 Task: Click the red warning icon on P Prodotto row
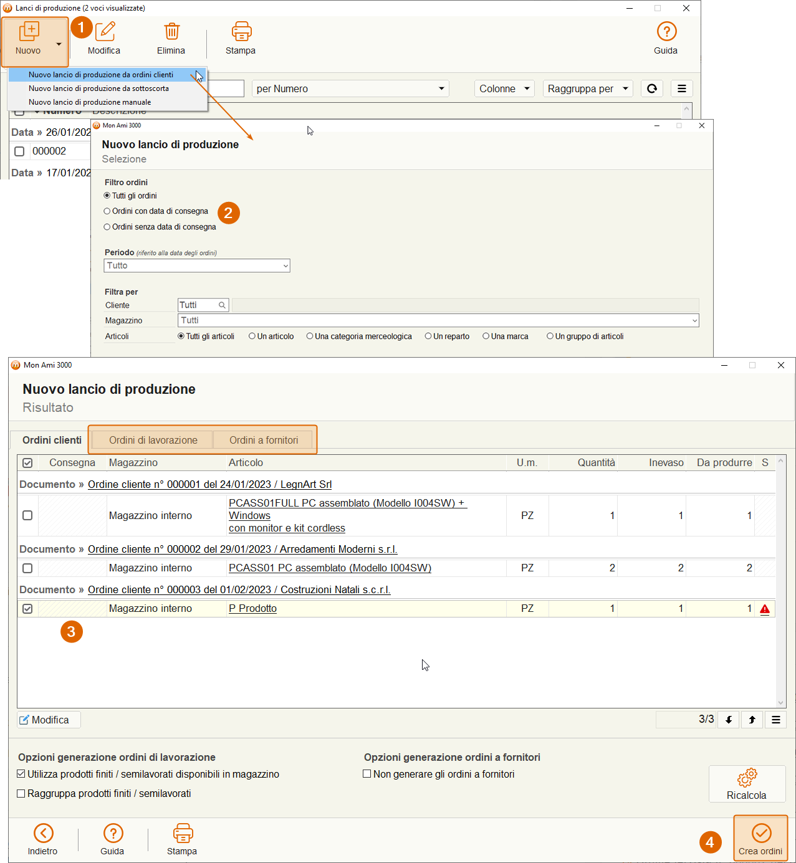coord(765,609)
